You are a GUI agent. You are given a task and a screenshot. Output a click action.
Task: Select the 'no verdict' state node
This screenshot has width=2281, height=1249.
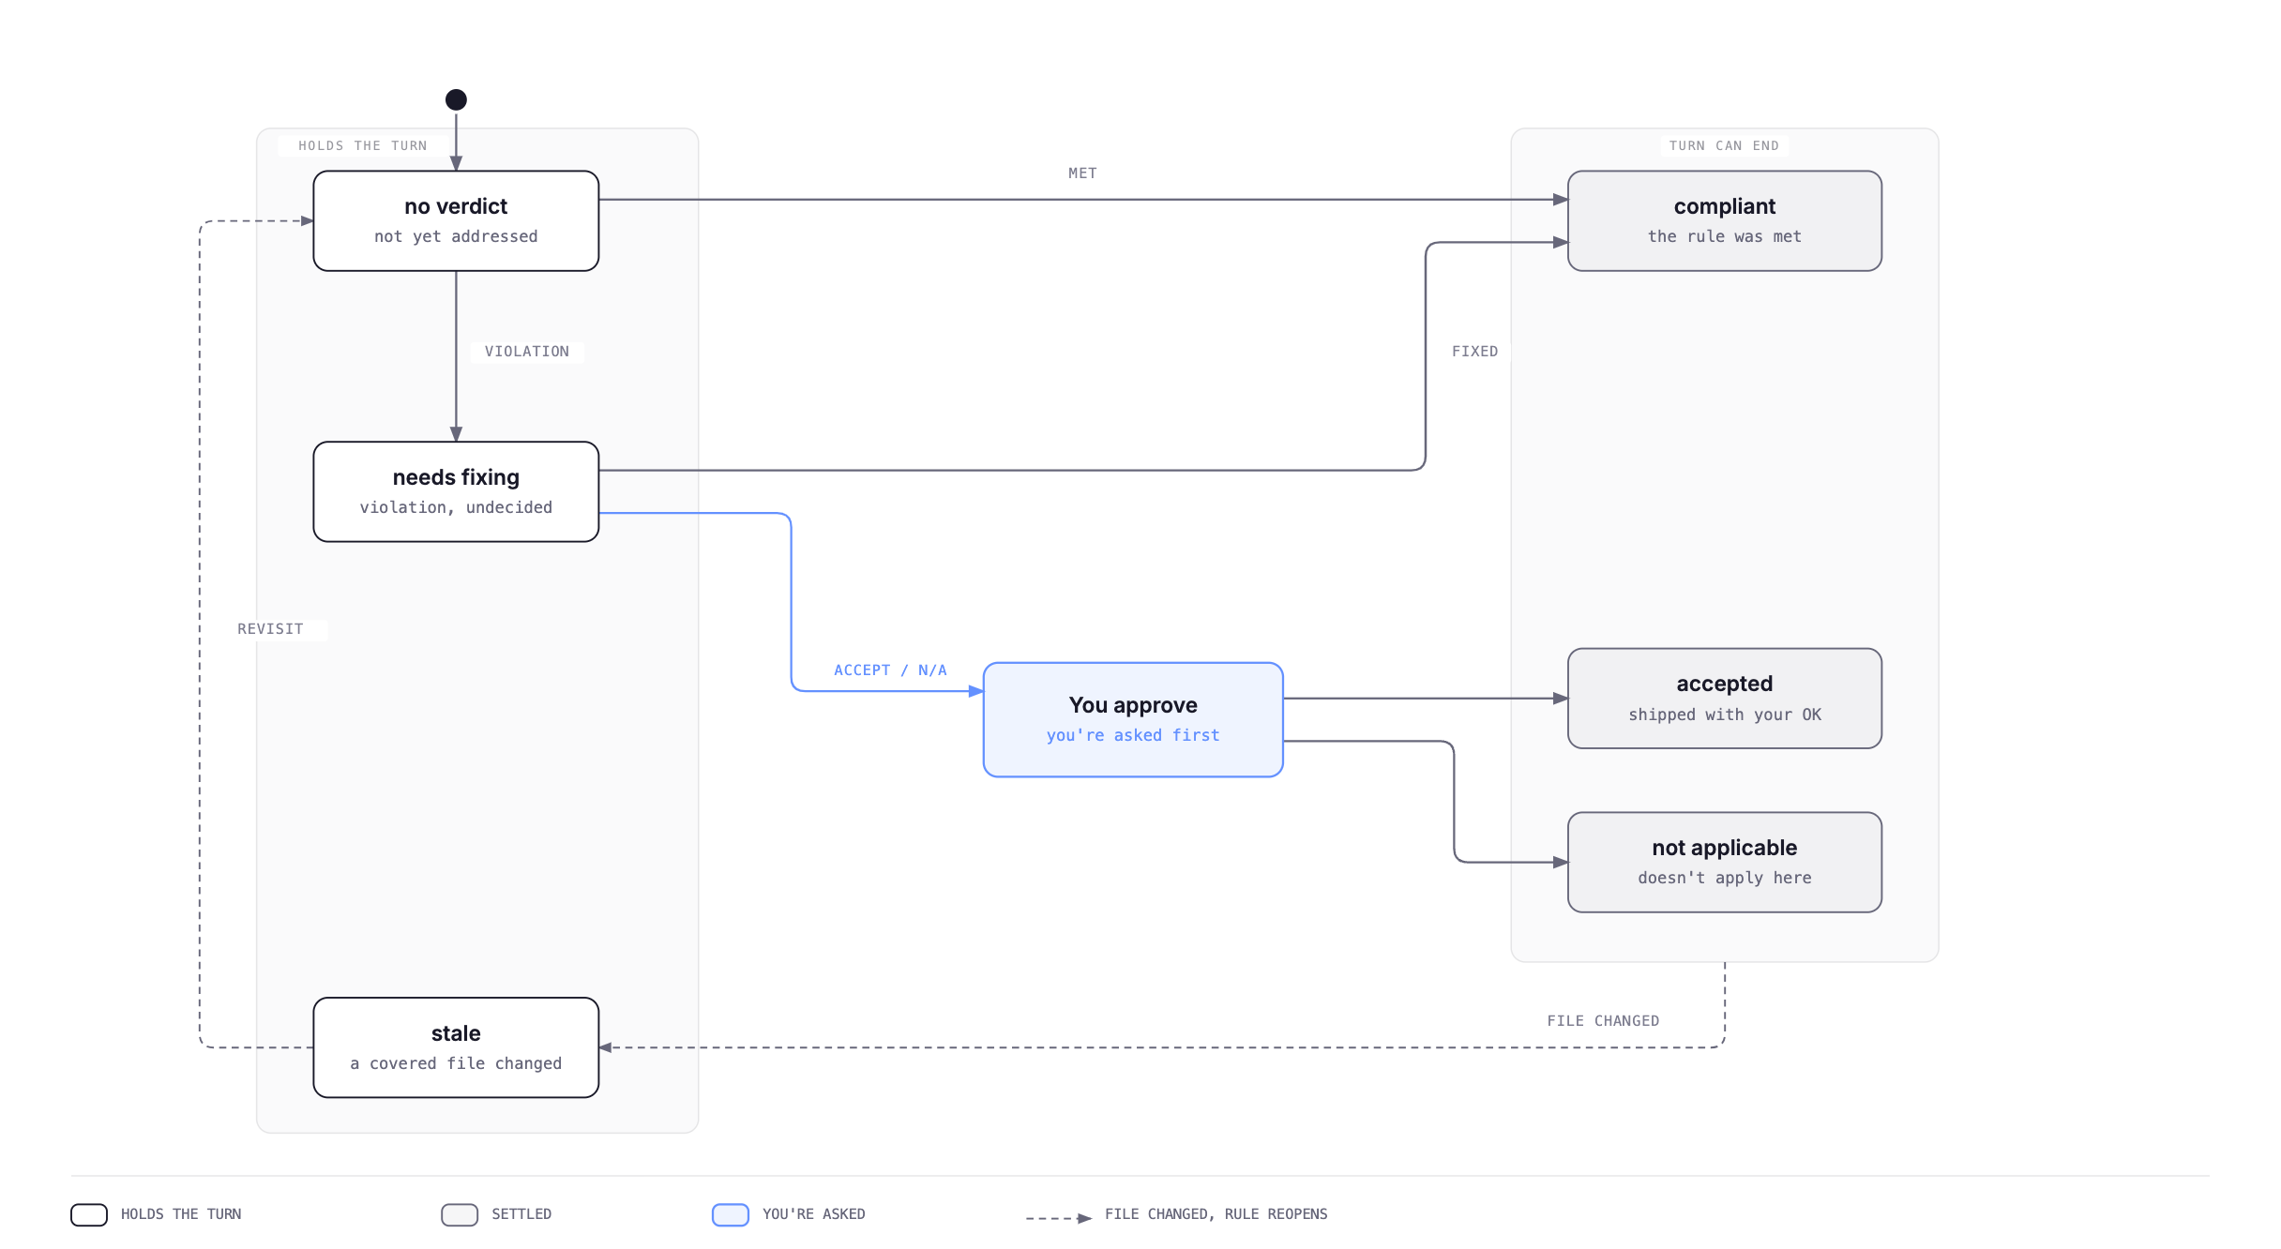tap(456, 221)
